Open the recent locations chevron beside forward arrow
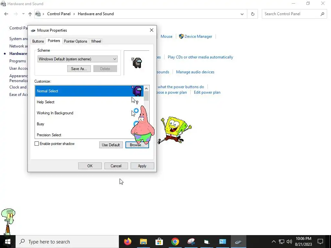Viewport: 331px width, 248px height. [x=23, y=14]
